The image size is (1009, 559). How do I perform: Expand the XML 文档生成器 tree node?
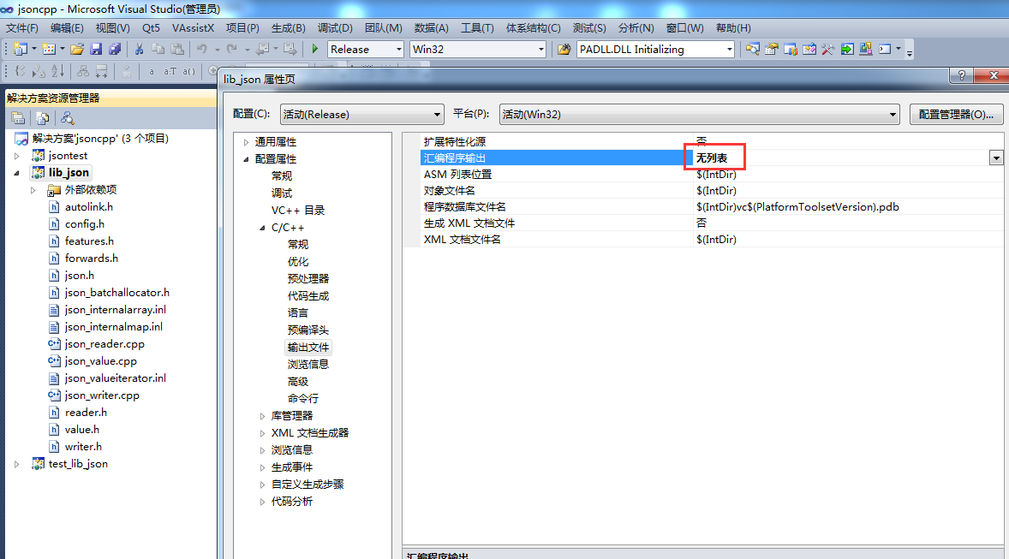click(262, 433)
